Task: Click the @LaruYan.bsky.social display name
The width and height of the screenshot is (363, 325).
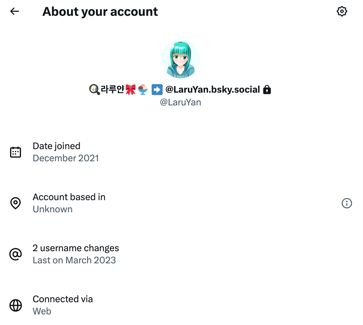Action: click(213, 90)
